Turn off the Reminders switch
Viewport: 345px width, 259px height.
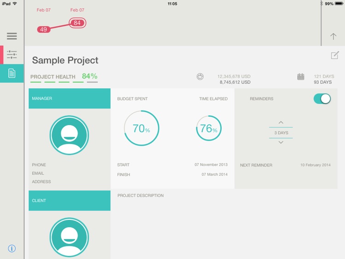[x=322, y=98]
